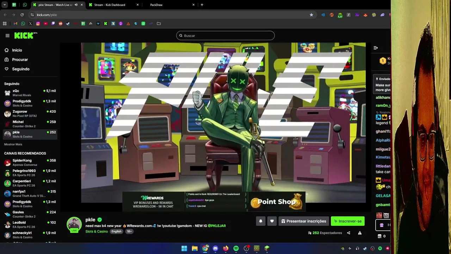Mute the pkle Stream tab audio
451x254 pixels.
click(76, 5)
